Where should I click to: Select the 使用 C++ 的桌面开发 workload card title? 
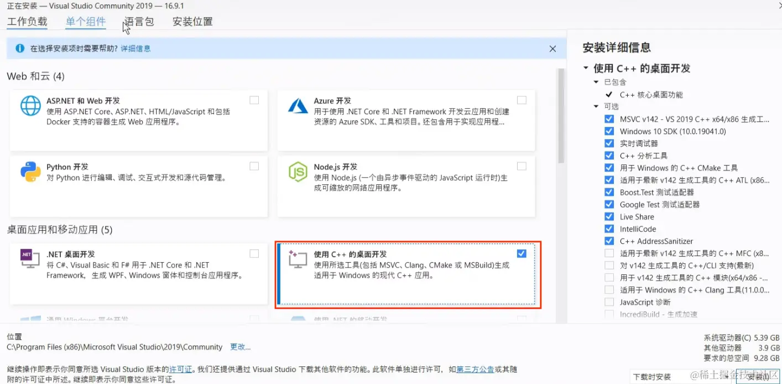click(351, 254)
